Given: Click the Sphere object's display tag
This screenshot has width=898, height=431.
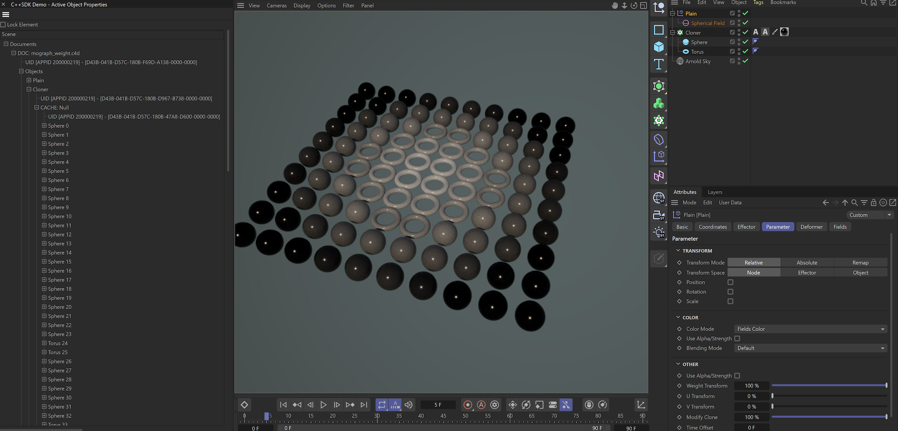Looking at the screenshot, I should click(x=756, y=41).
